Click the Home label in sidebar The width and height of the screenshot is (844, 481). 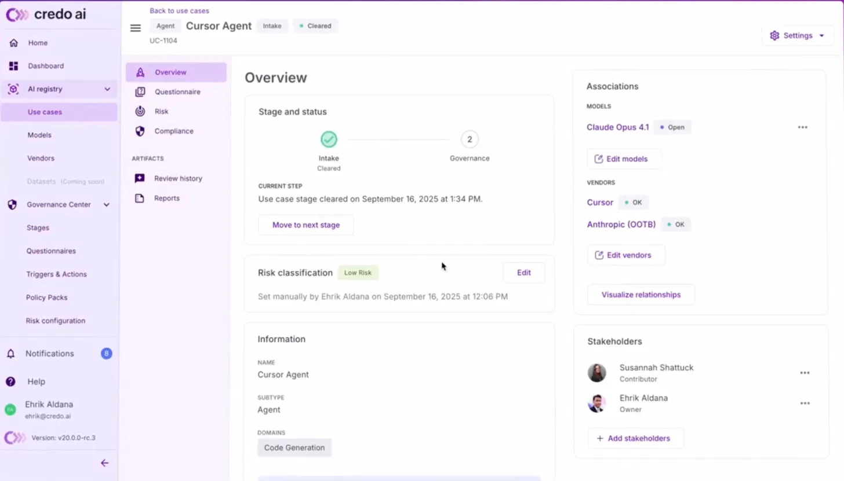[38, 43]
